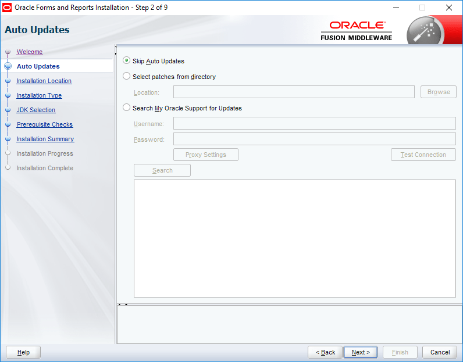Open Prerequisite Checks step
Viewport: 463px width, 362px height.
click(45, 124)
